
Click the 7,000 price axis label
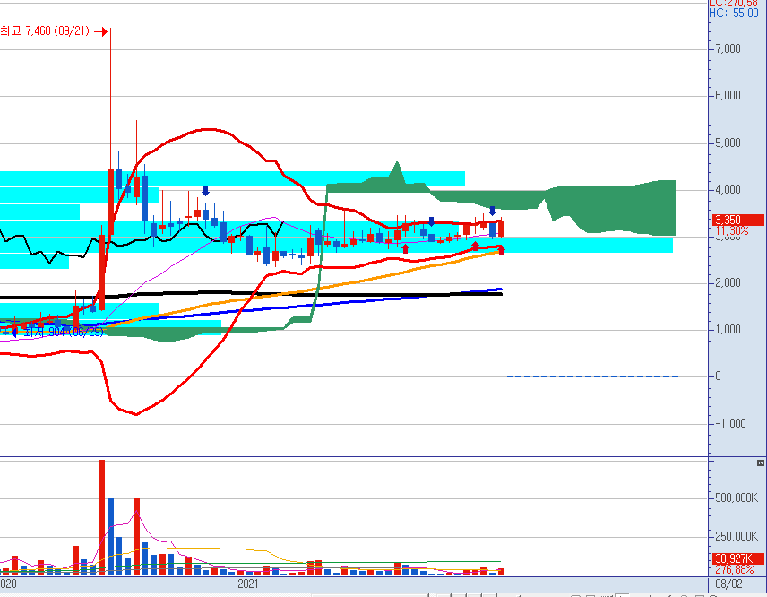pos(728,48)
